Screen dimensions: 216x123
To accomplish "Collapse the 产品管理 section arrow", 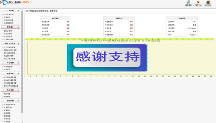I will coord(18,63).
